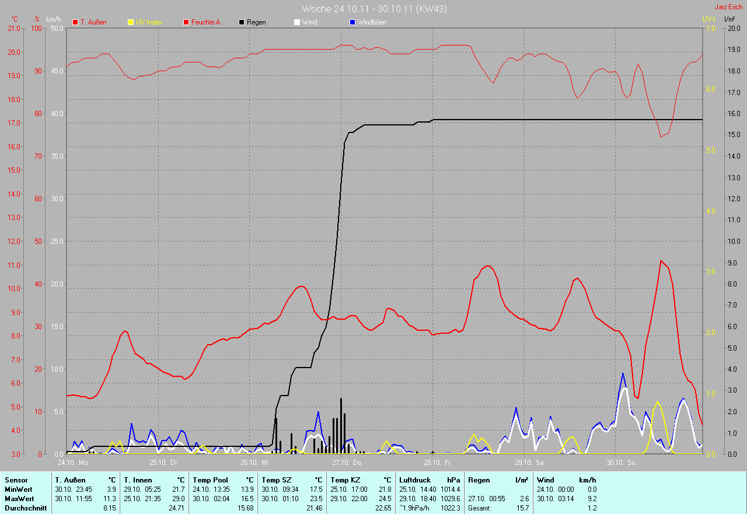
Task: Click the T. Außen maximum value 11.3
Action: click(x=109, y=499)
